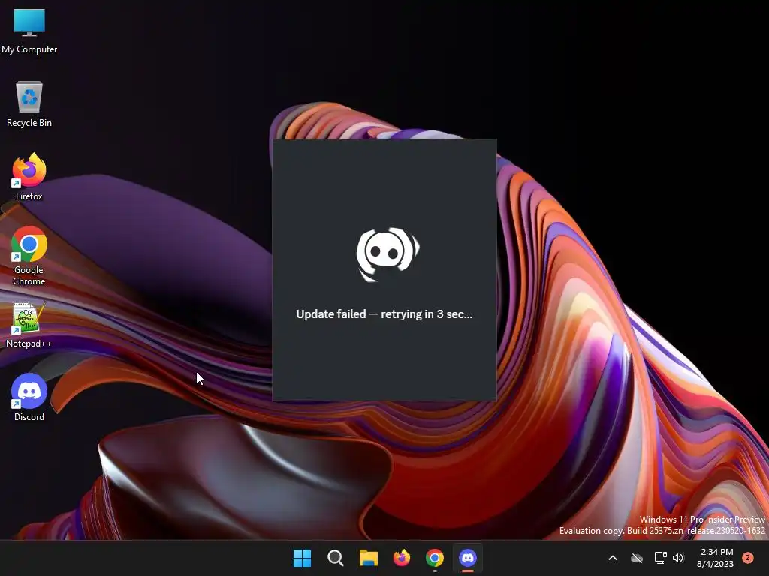
Task: Click the Discord logo in update window
Action: (x=388, y=255)
